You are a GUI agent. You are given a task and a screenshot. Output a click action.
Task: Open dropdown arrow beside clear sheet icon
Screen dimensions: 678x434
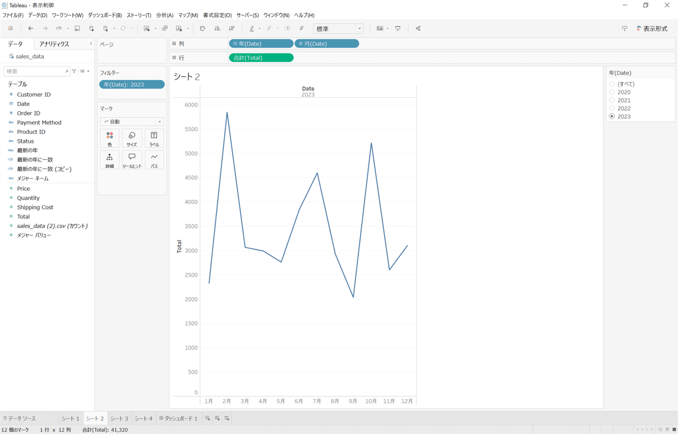187,28
